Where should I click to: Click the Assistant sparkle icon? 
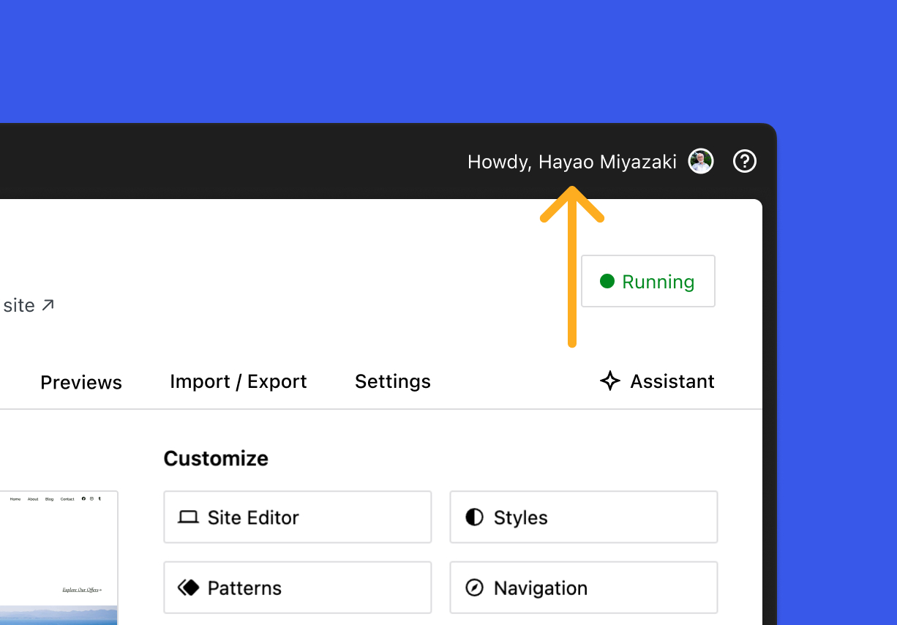click(x=609, y=381)
